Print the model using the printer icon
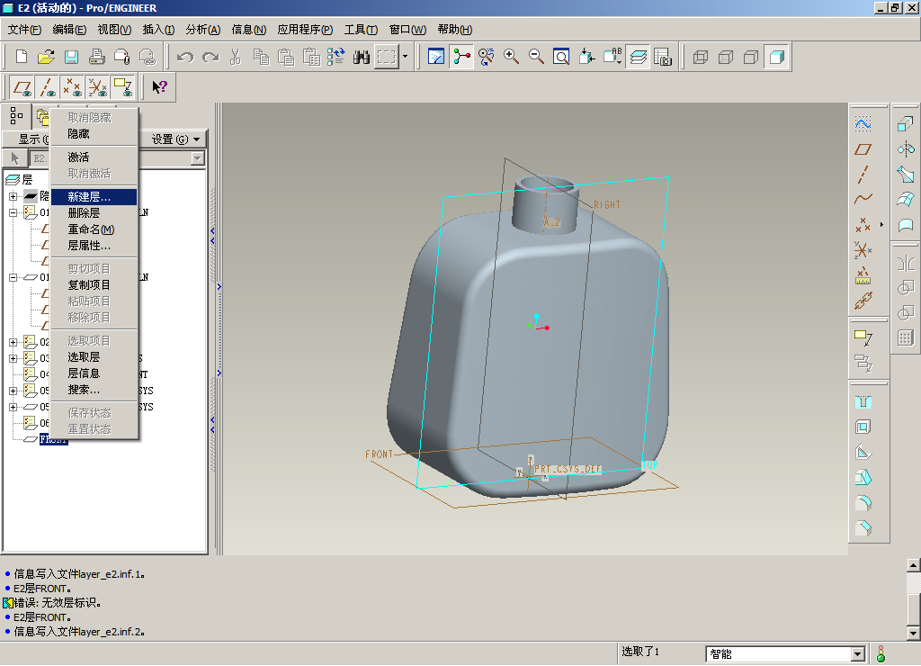This screenshot has height=666, width=921. 97,57
